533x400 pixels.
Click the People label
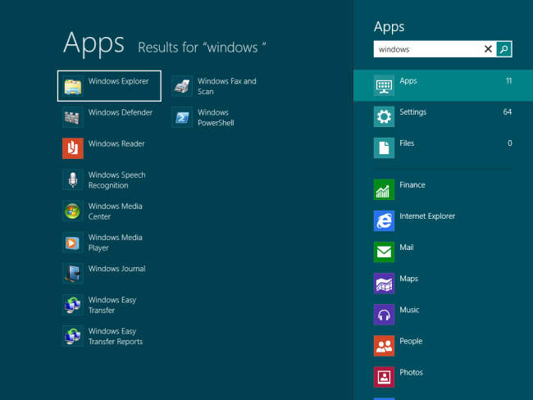click(x=411, y=341)
